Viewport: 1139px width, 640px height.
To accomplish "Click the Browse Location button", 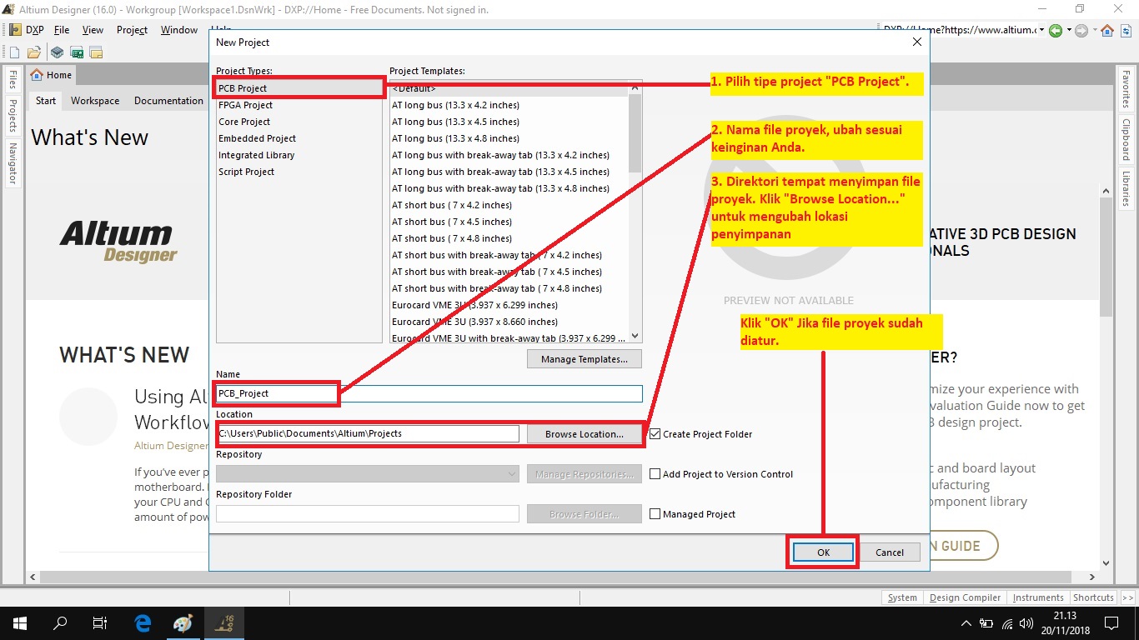I will [x=585, y=434].
